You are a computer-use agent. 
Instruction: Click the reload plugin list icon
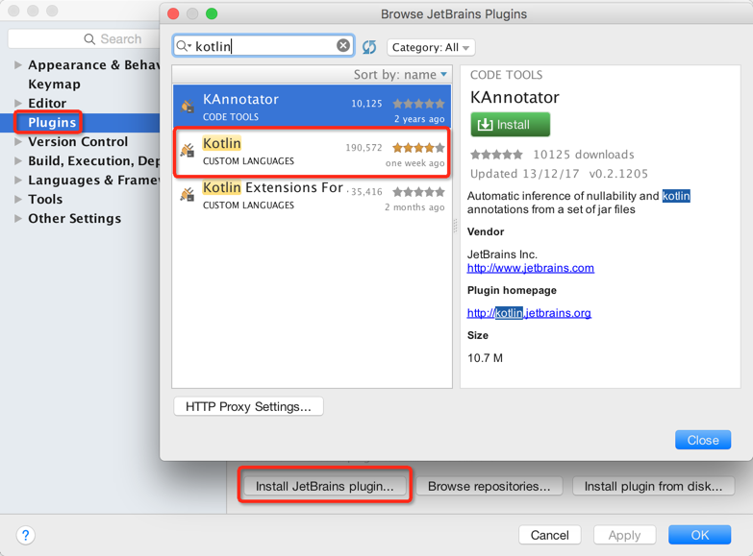[x=369, y=47]
